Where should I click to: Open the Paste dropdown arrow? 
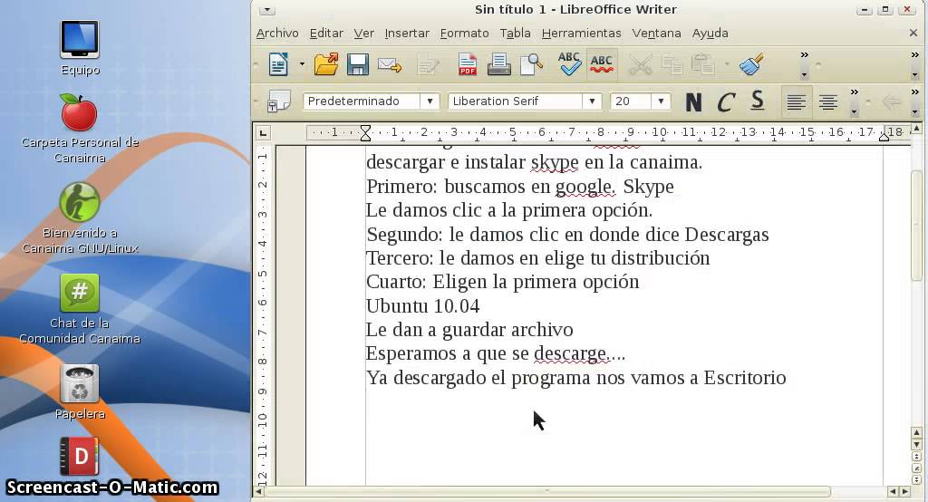click(727, 64)
